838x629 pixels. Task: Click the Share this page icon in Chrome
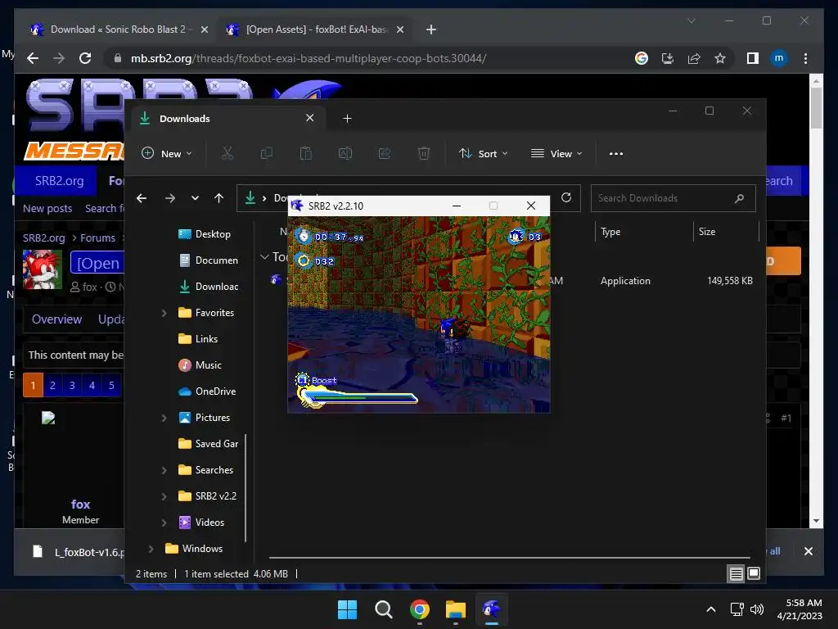click(694, 58)
